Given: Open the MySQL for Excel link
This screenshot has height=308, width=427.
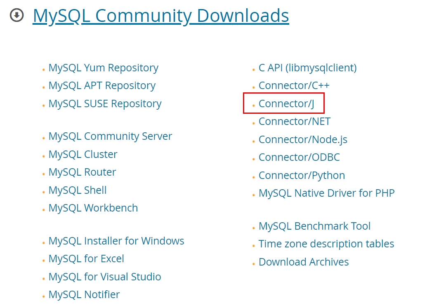Looking at the screenshot, I should click(x=86, y=259).
